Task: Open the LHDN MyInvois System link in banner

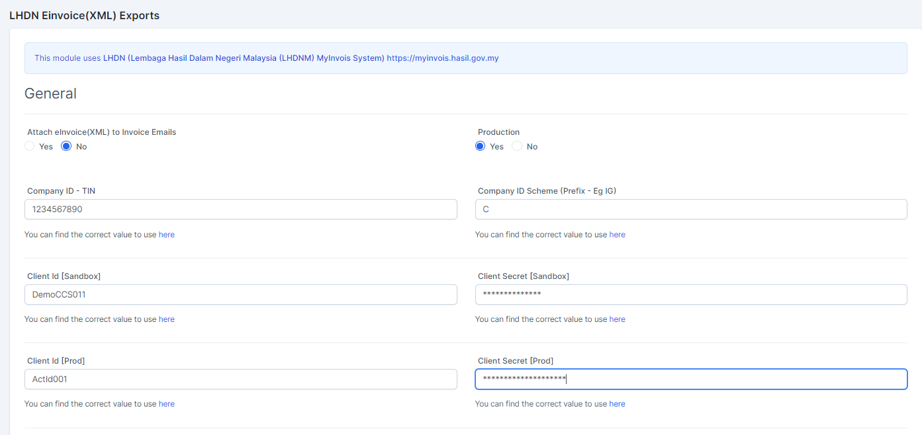Action: coord(244,58)
